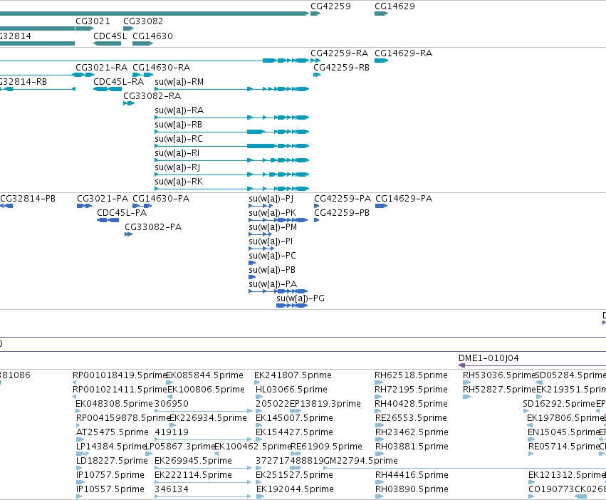Select the CG42259-PA protein label

click(343, 199)
